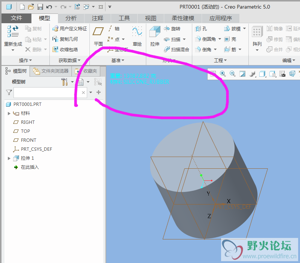
Task: Switch to the 应用程序 ribbon tab
Action: pyautogui.click(x=221, y=18)
